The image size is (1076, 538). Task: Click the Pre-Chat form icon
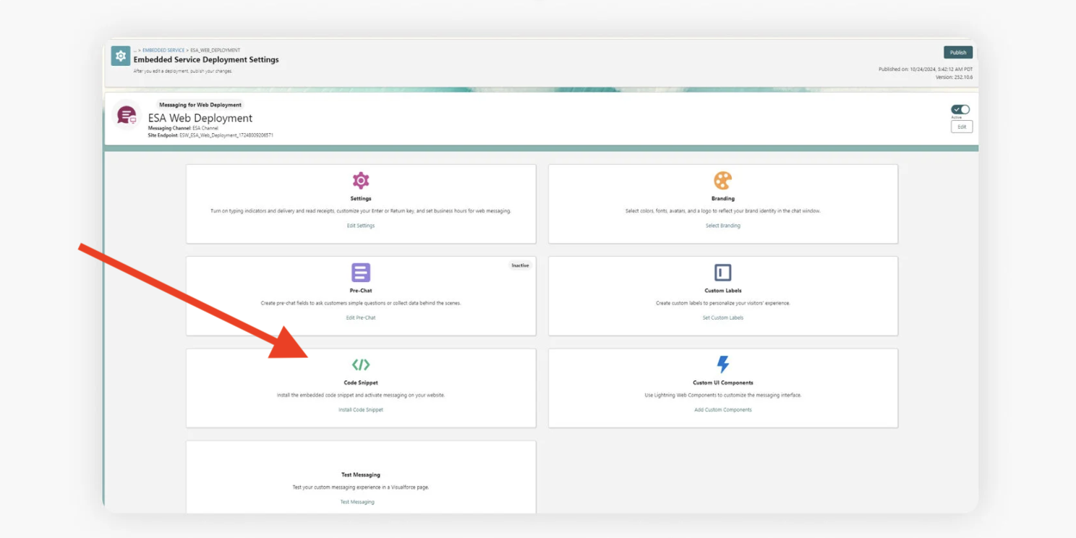pyautogui.click(x=361, y=273)
